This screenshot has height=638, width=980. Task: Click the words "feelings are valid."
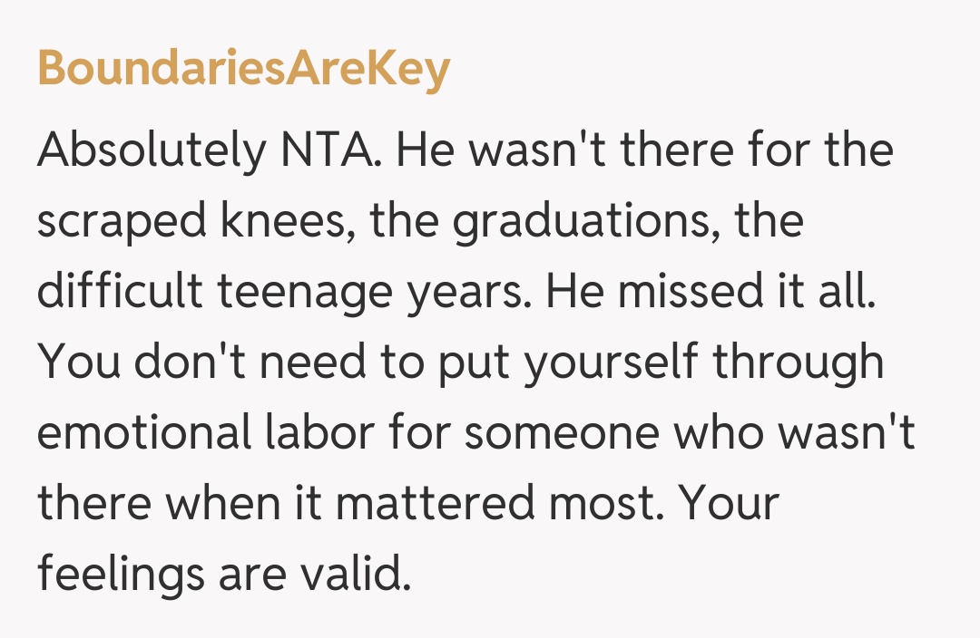pyautogui.click(x=223, y=575)
